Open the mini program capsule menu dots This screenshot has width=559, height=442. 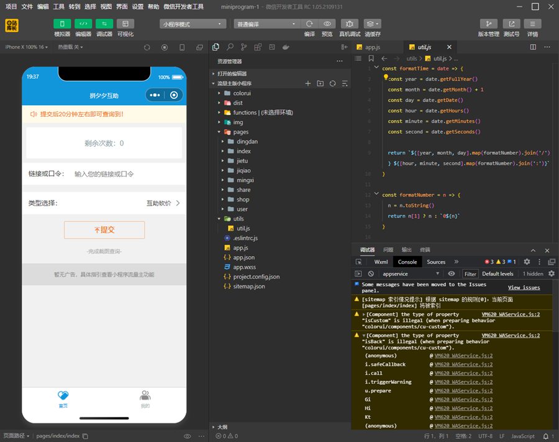tap(155, 95)
